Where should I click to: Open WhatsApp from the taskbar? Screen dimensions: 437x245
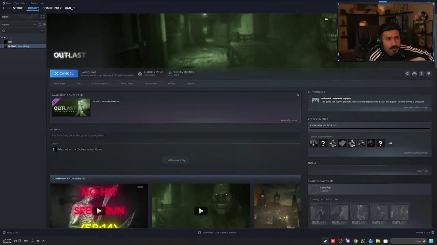click(363, 241)
